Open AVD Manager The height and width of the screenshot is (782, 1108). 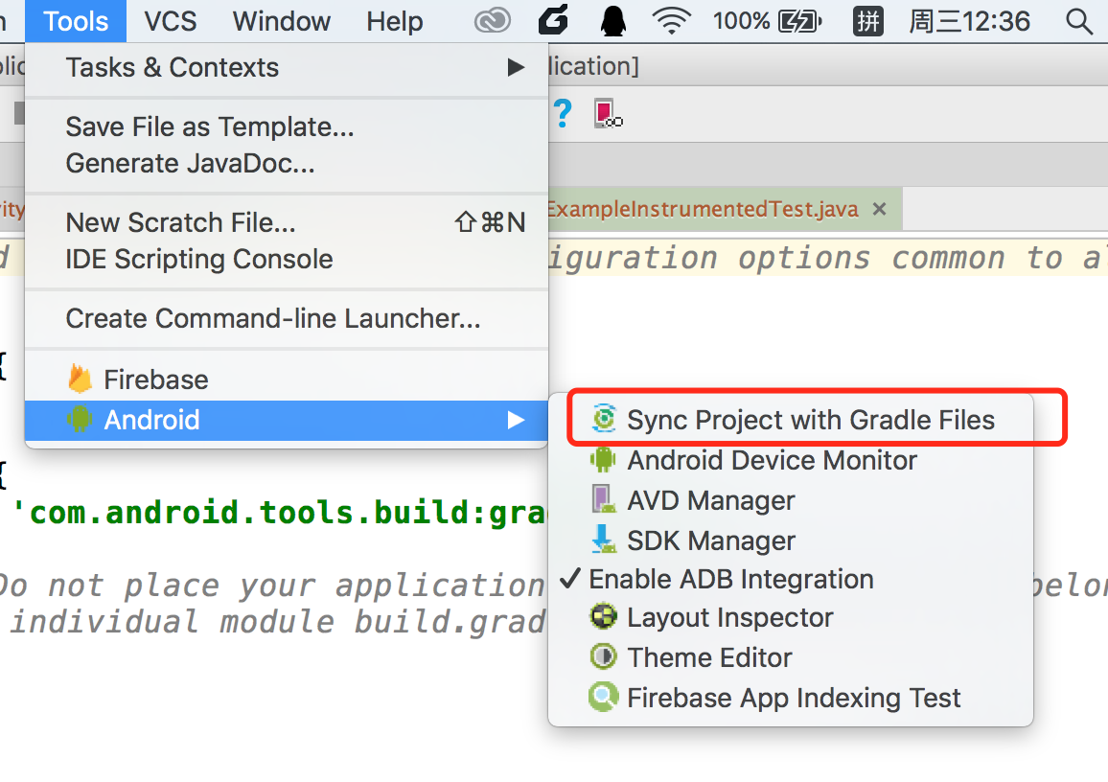791,501
